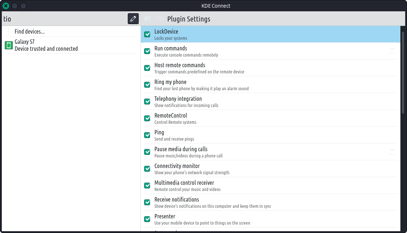Toggle the Telephony integration checkbox
The width and height of the screenshot is (407, 233).
click(147, 102)
